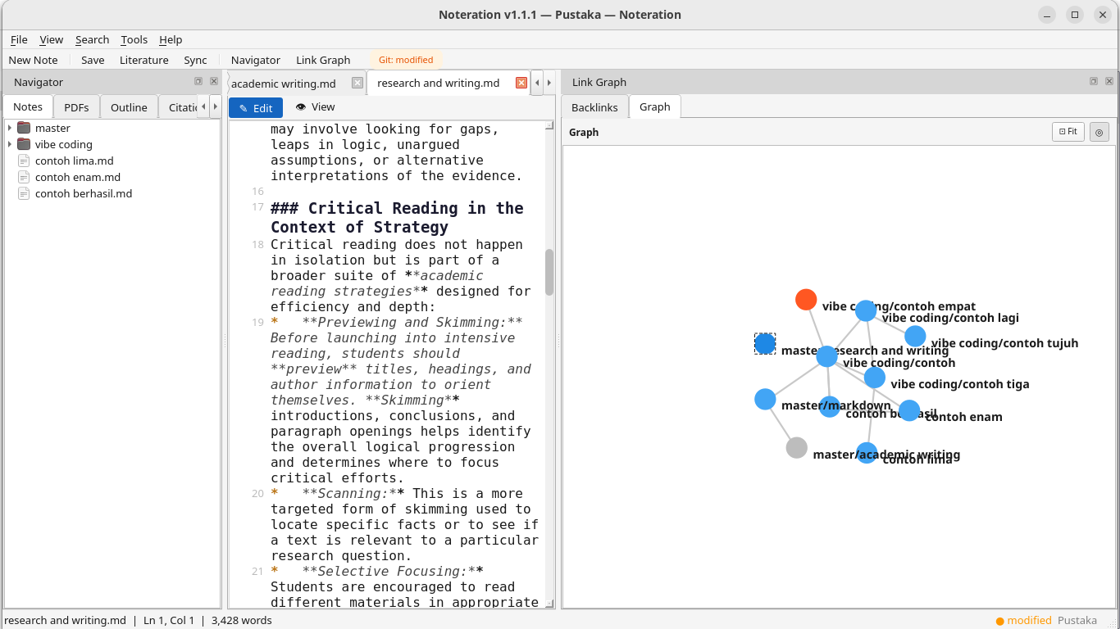
Task: Open contoh enam.md note
Action: pyautogui.click(x=77, y=177)
